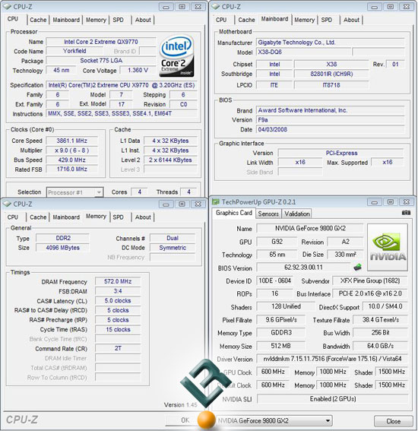Close the top-left CPU-Z processor window
Viewport: 418px width, 431px height.
(x=198, y=7)
